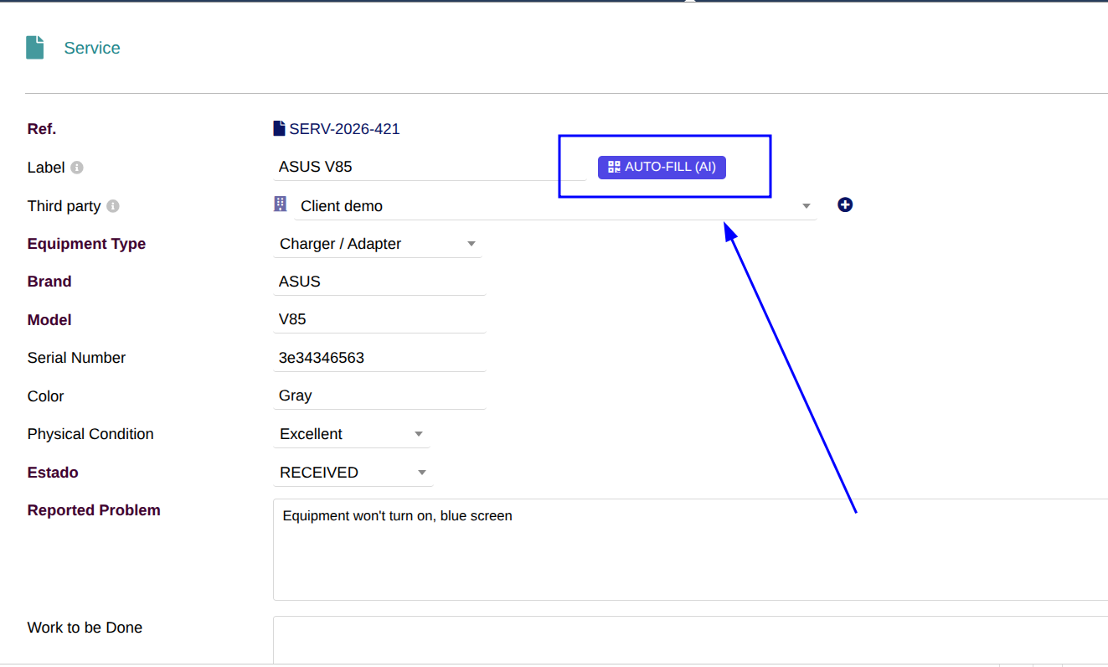Click the file icon next to SERV-2026-421

tap(279, 128)
